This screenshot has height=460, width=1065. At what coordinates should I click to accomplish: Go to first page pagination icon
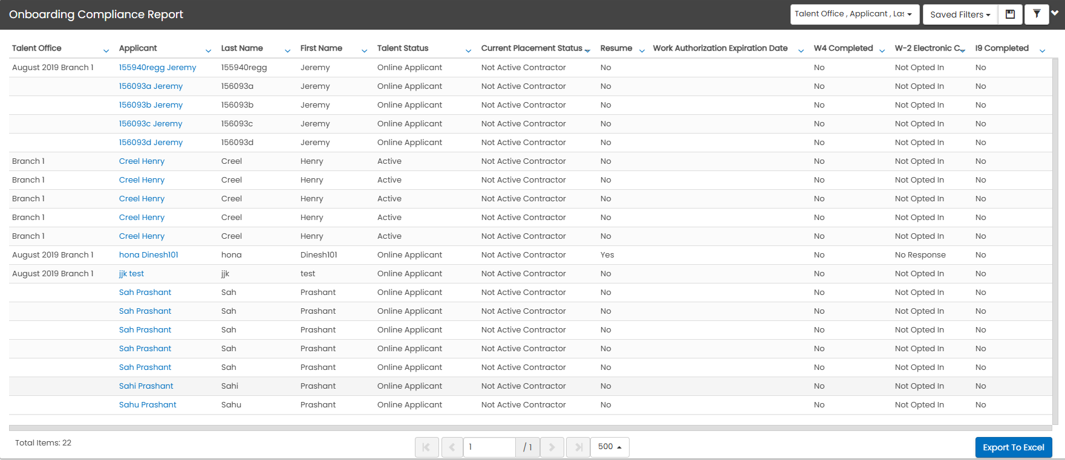click(x=426, y=447)
